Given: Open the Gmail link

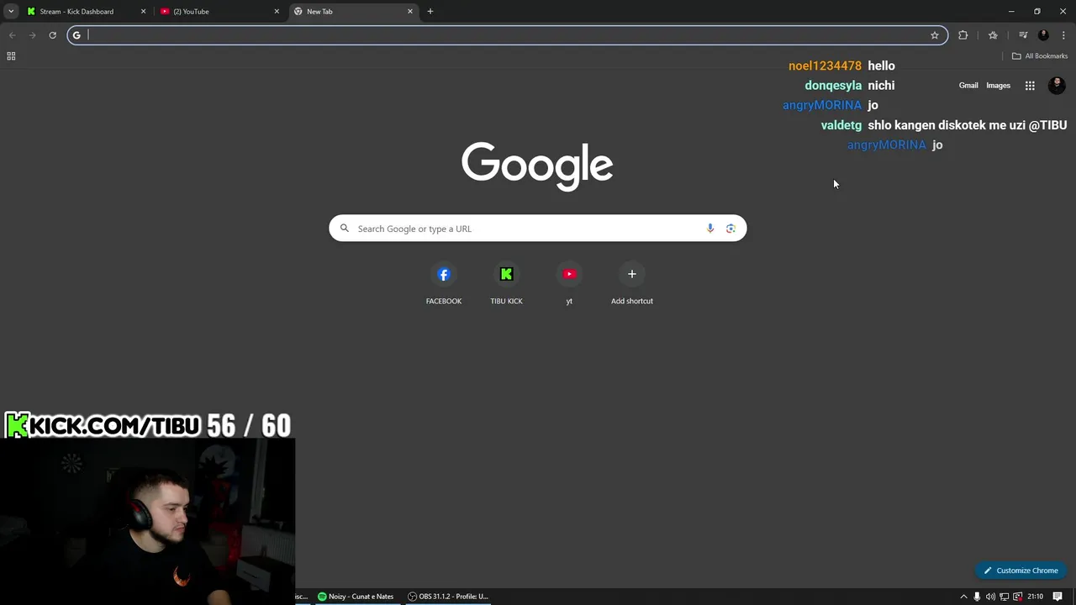Looking at the screenshot, I should [968, 86].
